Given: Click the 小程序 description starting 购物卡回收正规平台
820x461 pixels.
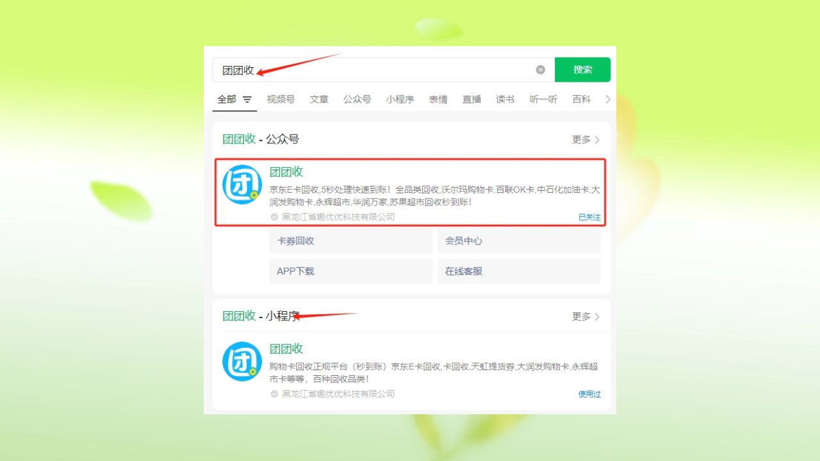Looking at the screenshot, I should click(x=434, y=372).
